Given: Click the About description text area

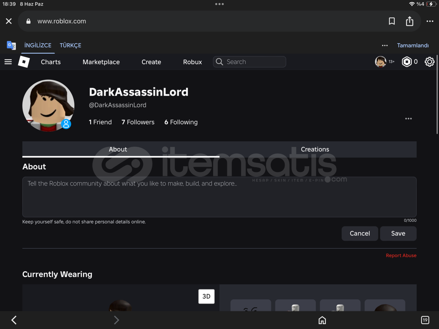Looking at the screenshot, I should [220, 197].
